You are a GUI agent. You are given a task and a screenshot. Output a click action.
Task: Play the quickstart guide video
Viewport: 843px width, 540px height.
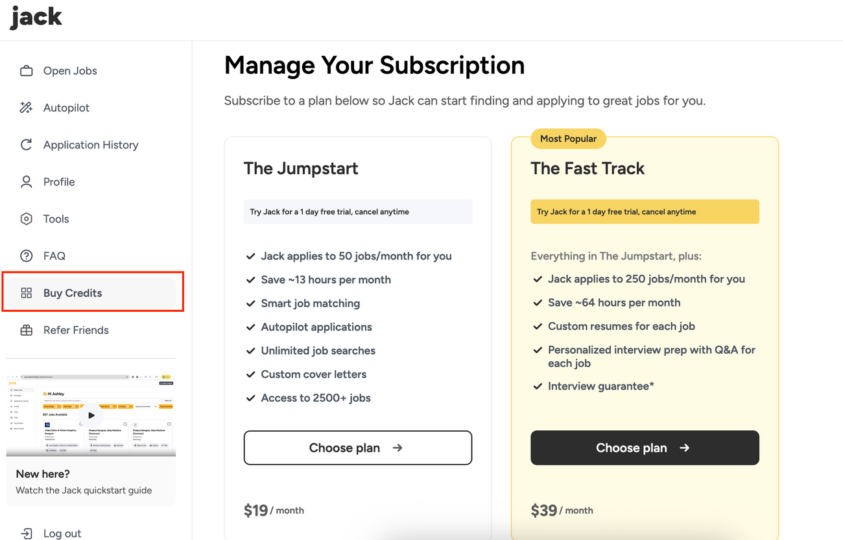(x=91, y=416)
